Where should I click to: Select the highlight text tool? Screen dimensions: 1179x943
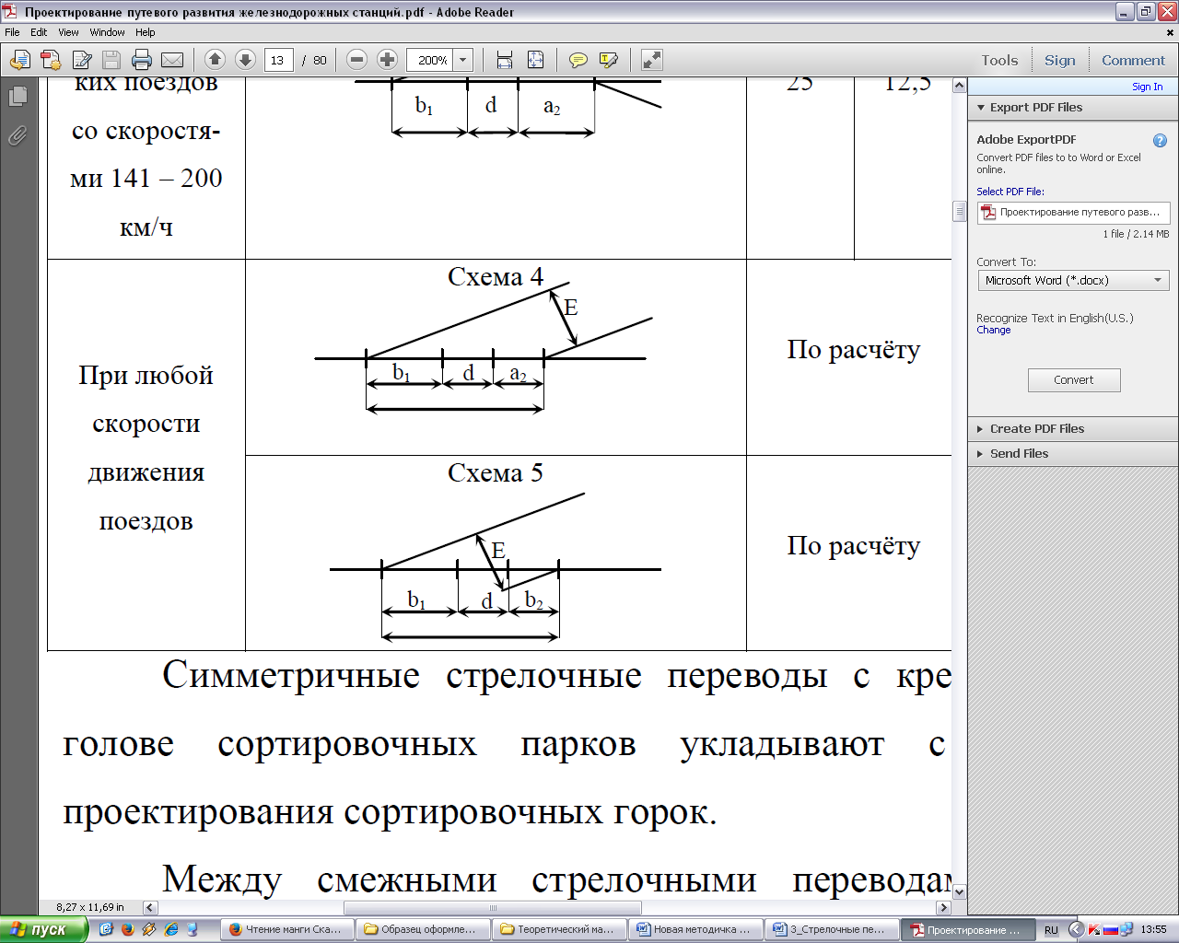[x=608, y=61]
